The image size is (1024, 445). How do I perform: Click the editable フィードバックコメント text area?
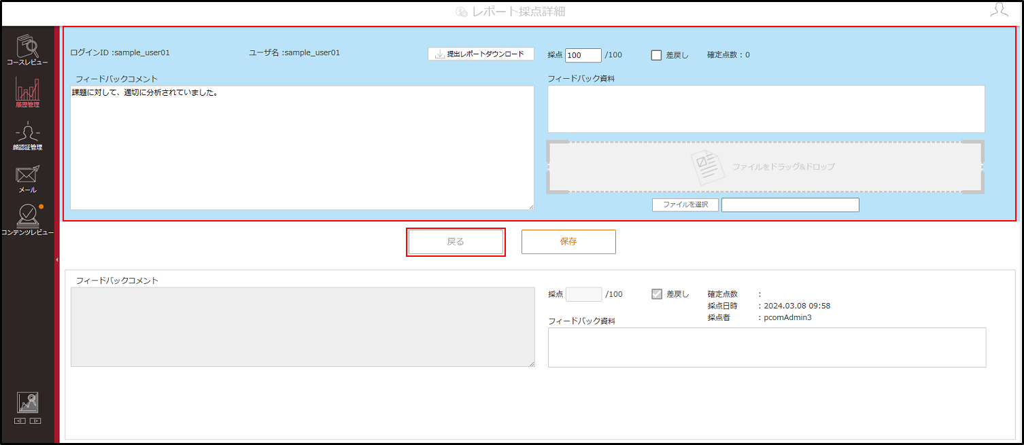(x=302, y=147)
